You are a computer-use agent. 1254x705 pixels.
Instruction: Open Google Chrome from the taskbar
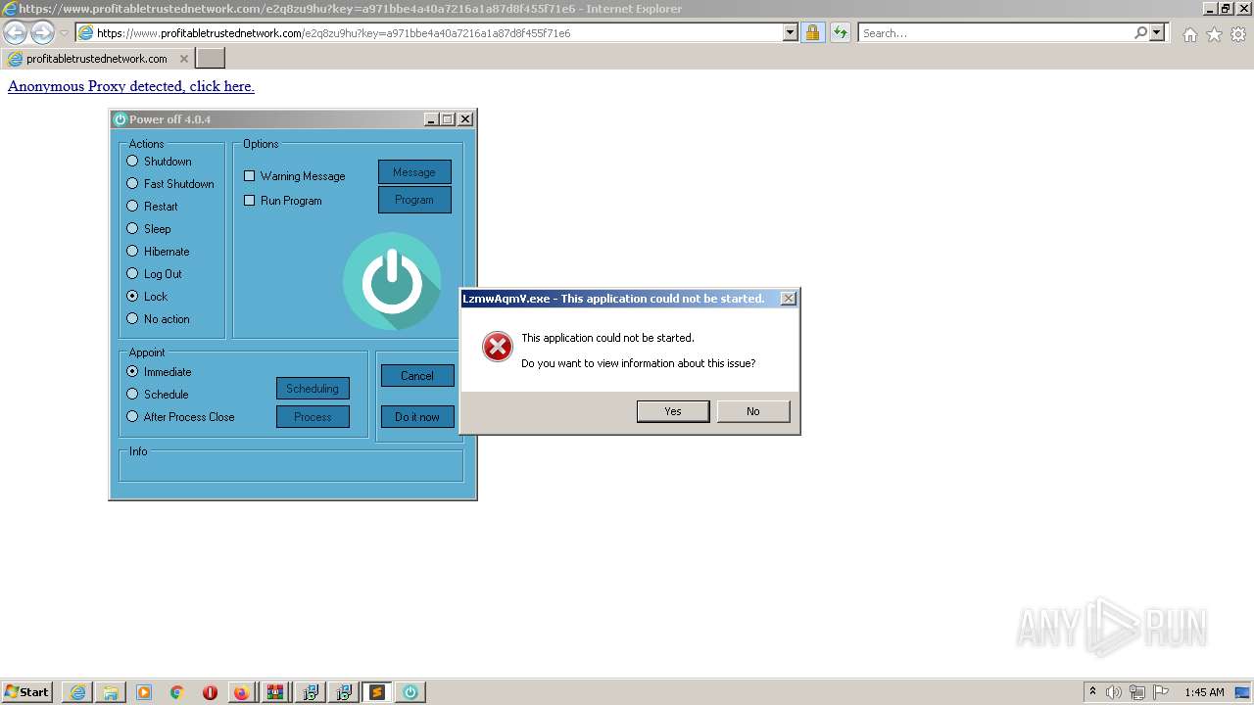pos(177,692)
